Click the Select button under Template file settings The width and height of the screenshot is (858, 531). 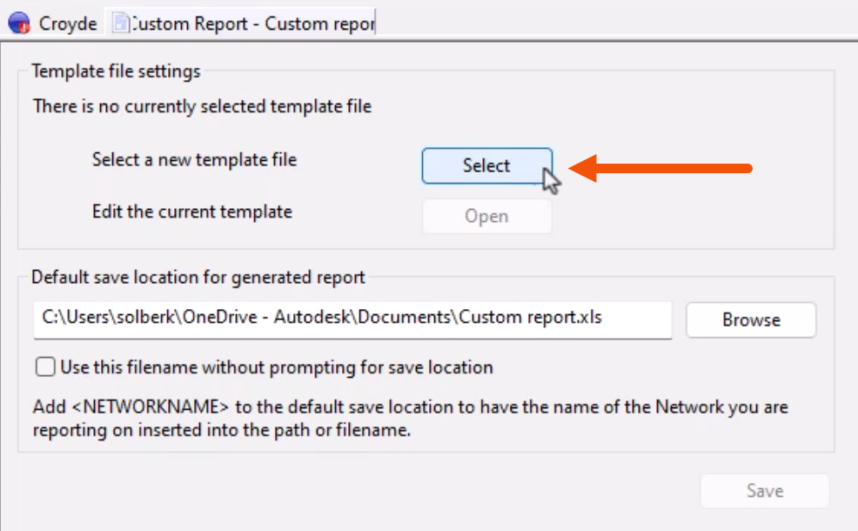point(486,165)
